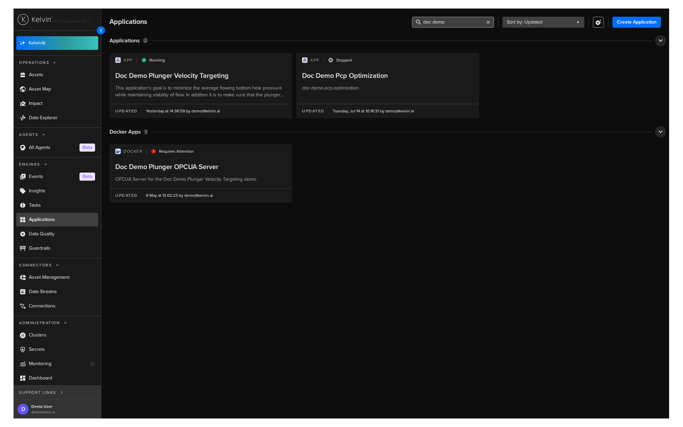Click the Insights tag icon
683x427 pixels.
pyautogui.click(x=23, y=191)
